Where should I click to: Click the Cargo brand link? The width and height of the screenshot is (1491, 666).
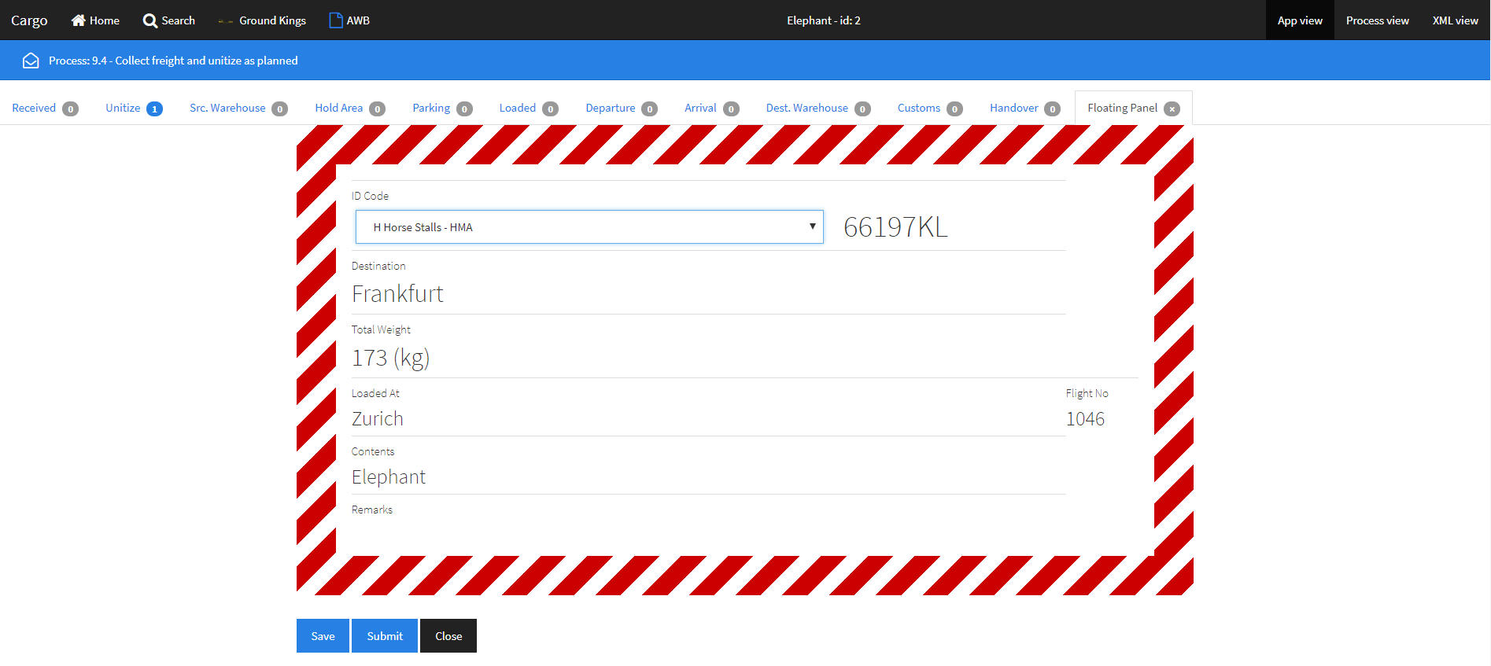[29, 20]
